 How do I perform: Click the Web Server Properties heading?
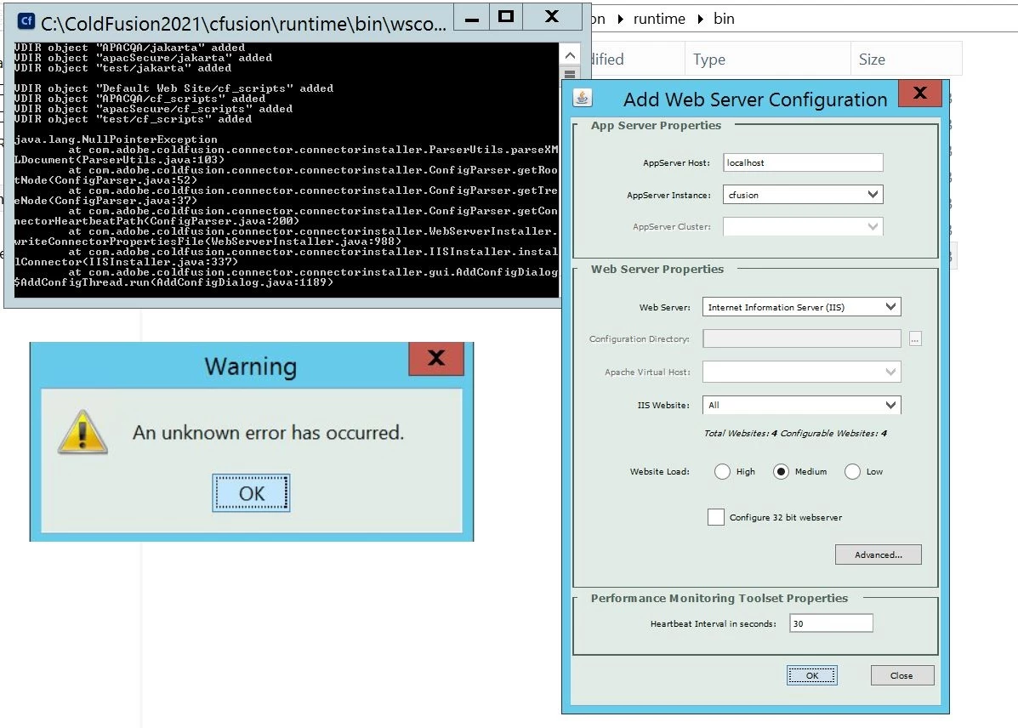657,269
